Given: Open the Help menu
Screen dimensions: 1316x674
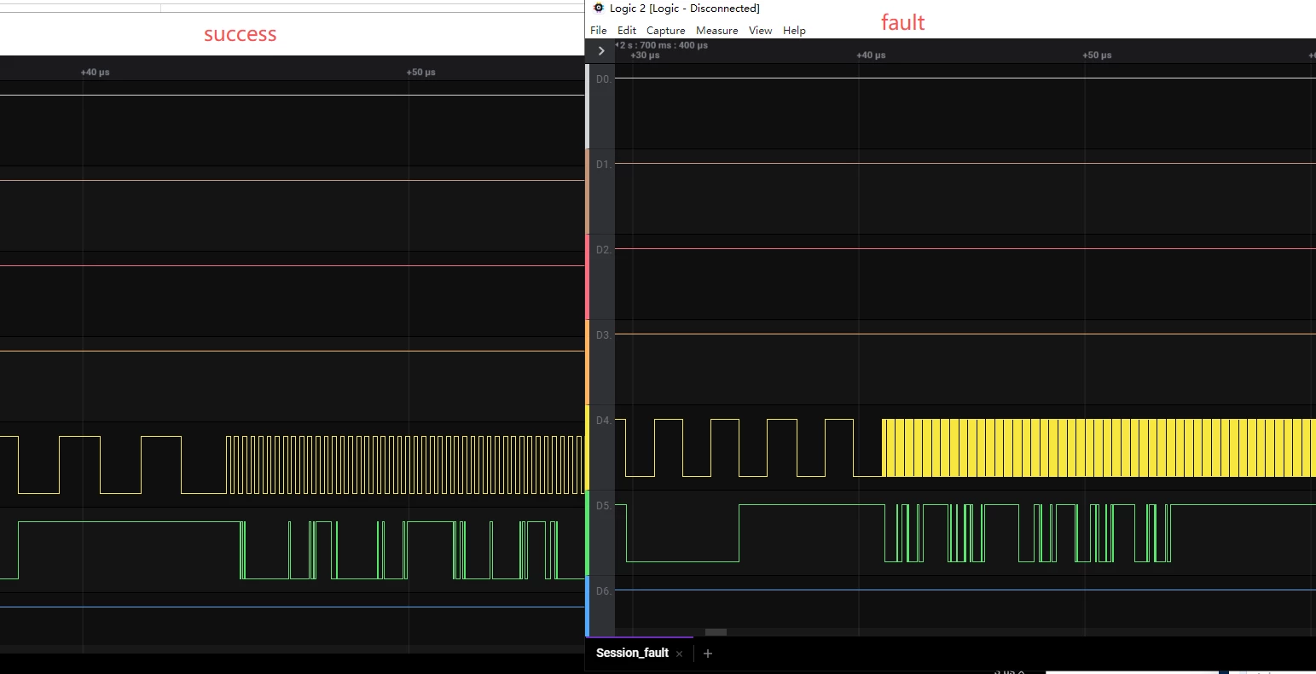Looking at the screenshot, I should 794,31.
